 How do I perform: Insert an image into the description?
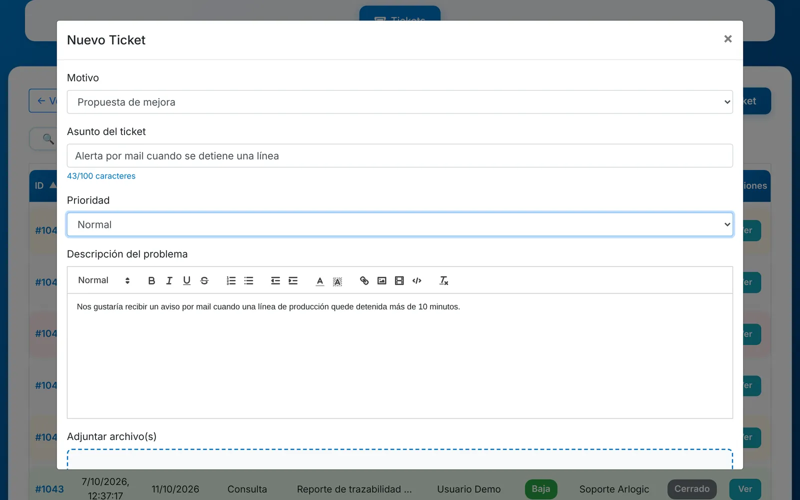tap(382, 280)
